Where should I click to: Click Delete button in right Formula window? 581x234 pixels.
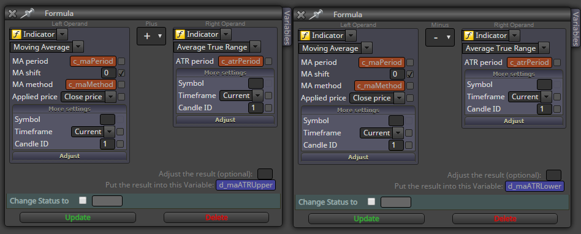tap(505, 219)
